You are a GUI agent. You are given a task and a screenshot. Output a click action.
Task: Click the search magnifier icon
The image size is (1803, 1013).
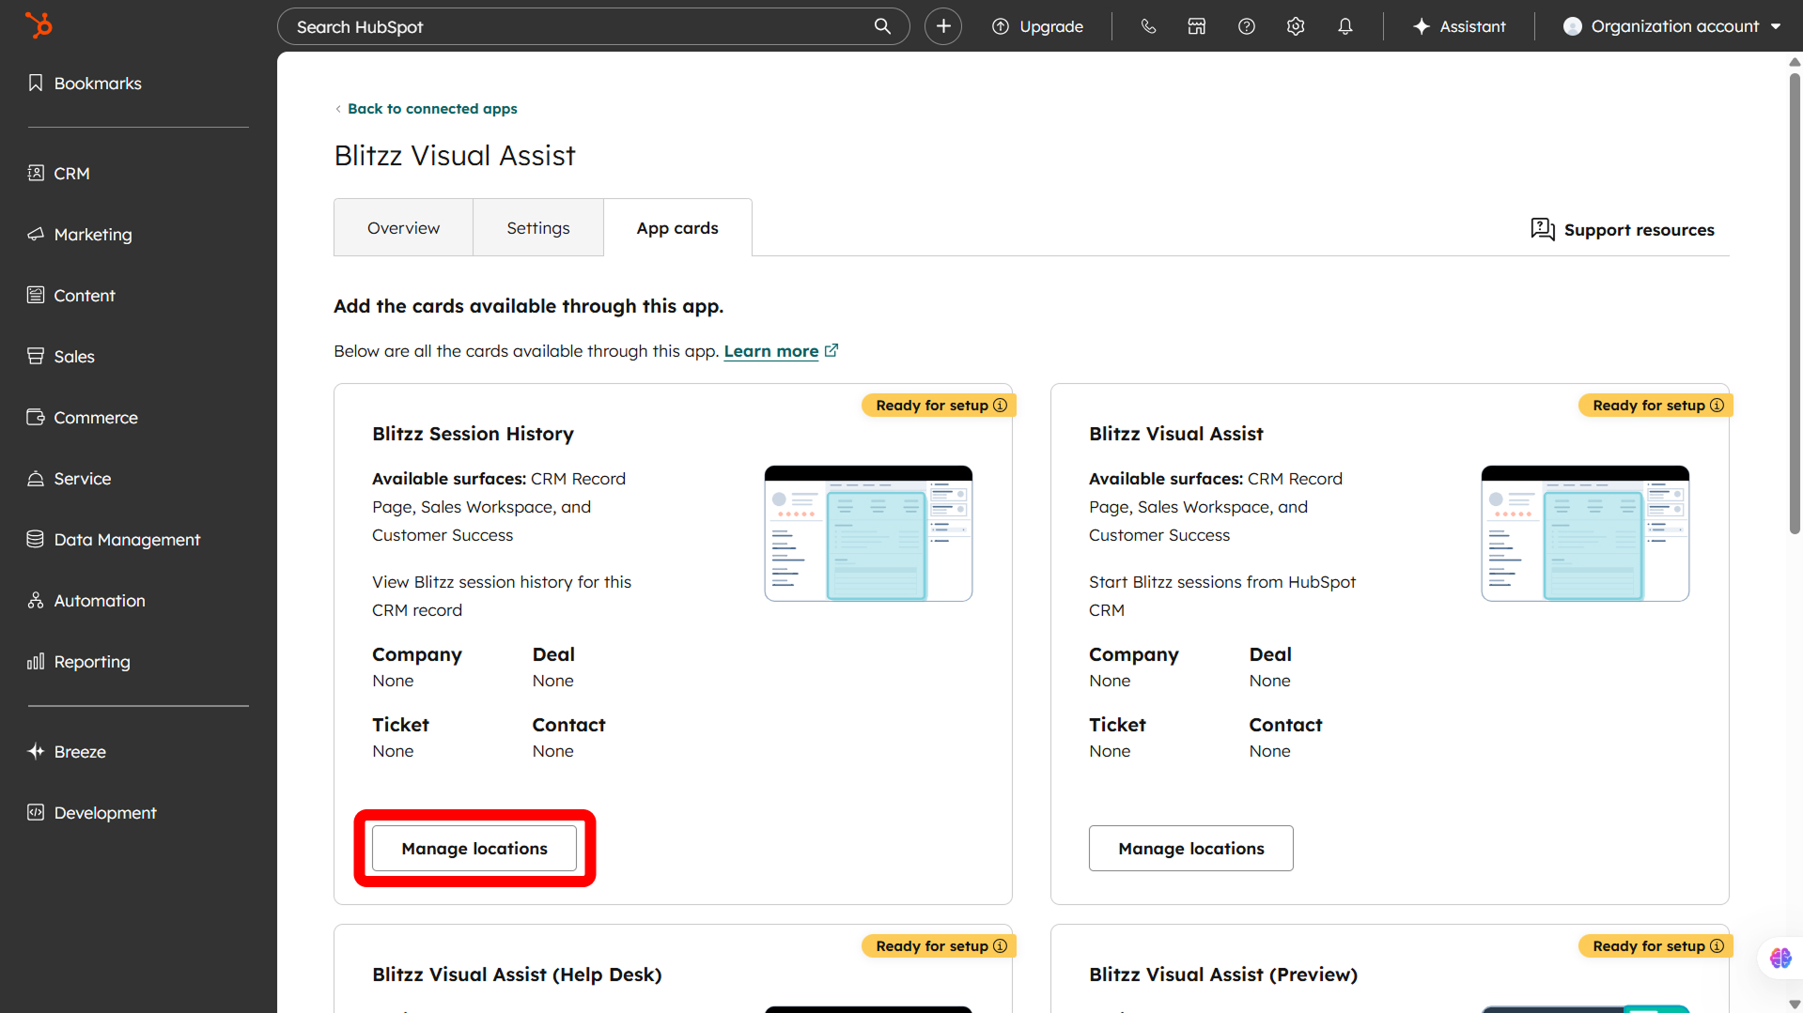point(882,26)
